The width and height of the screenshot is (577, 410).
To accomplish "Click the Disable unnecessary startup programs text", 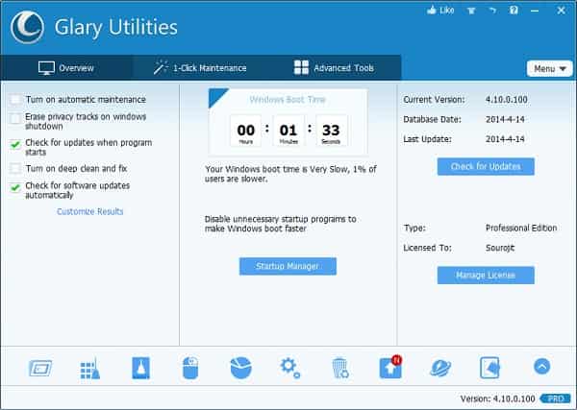I will click(x=281, y=224).
